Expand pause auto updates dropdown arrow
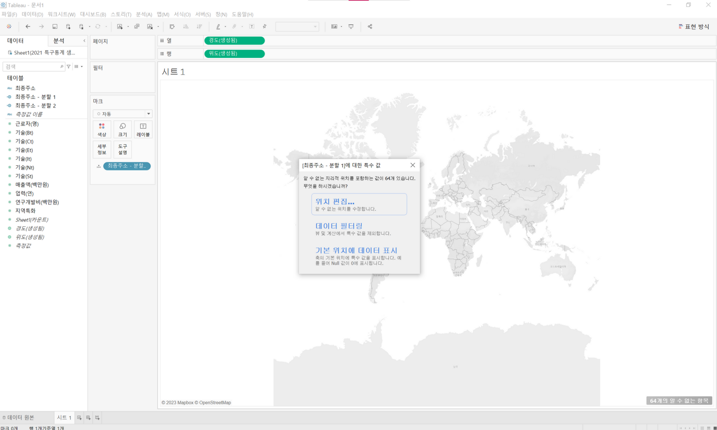 click(89, 27)
